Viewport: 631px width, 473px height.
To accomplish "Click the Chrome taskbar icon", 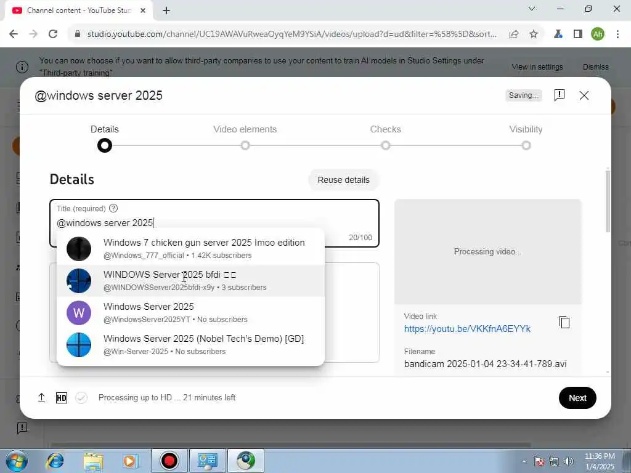I will tap(246, 461).
